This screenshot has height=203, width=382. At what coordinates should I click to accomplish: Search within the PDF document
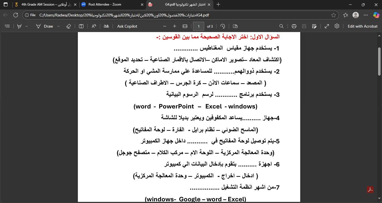click(281, 26)
